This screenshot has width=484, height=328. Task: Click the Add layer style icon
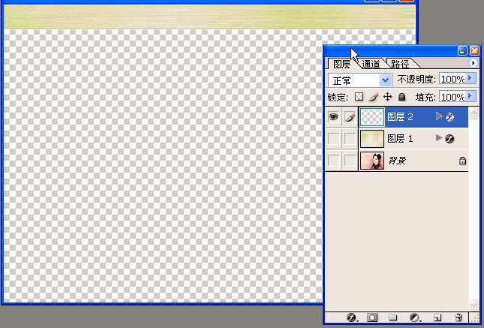[351, 318]
